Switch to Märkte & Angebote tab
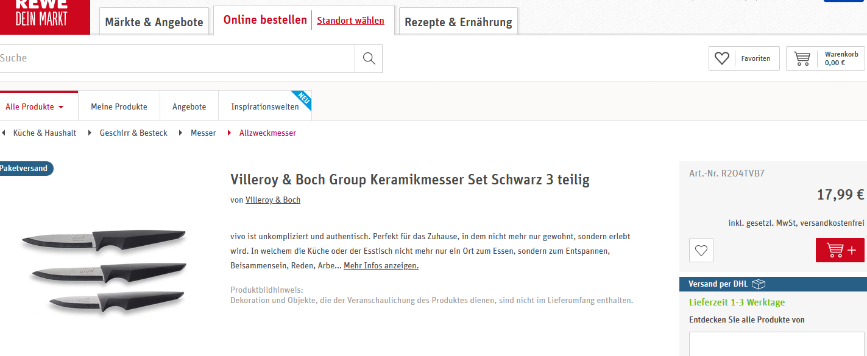 click(x=154, y=23)
